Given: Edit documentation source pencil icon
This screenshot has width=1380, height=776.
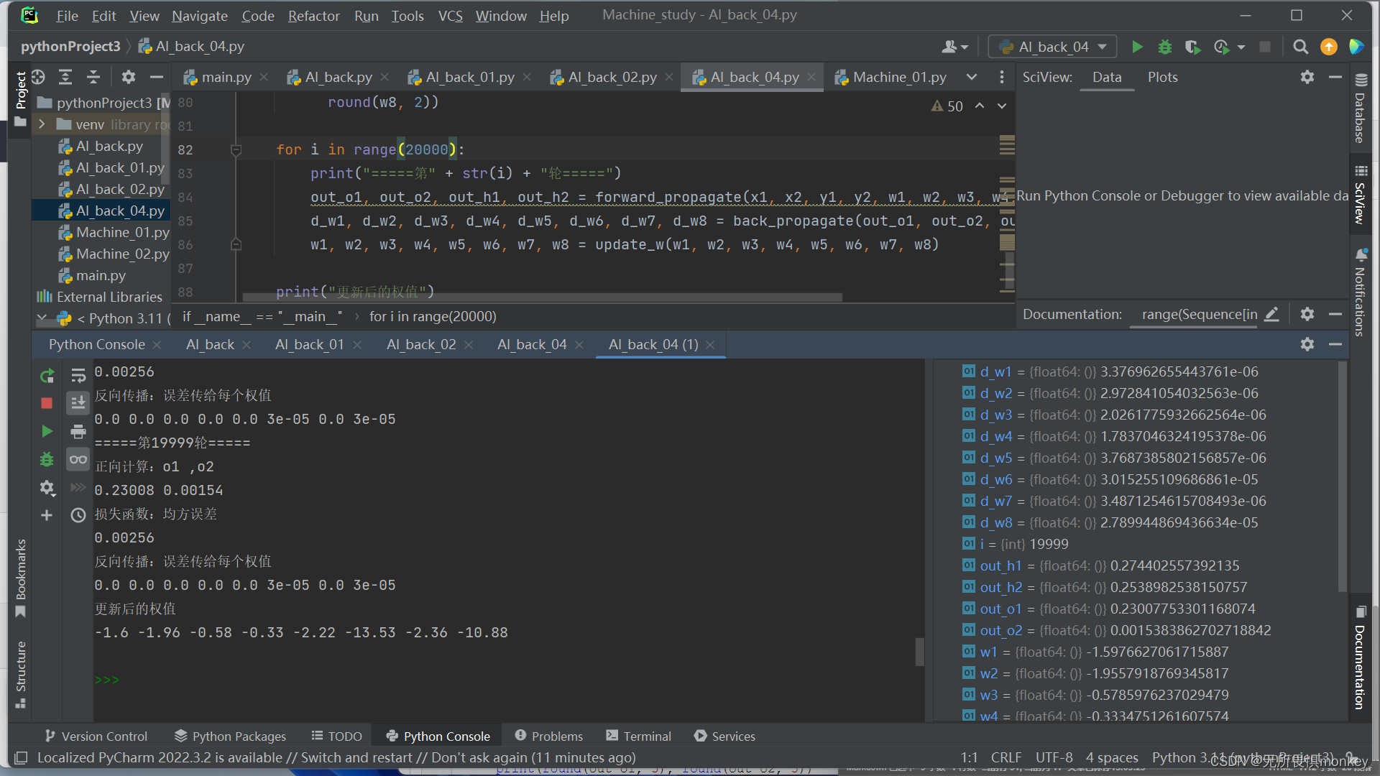Looking at the screenshot, I should tap(1271, 314).
